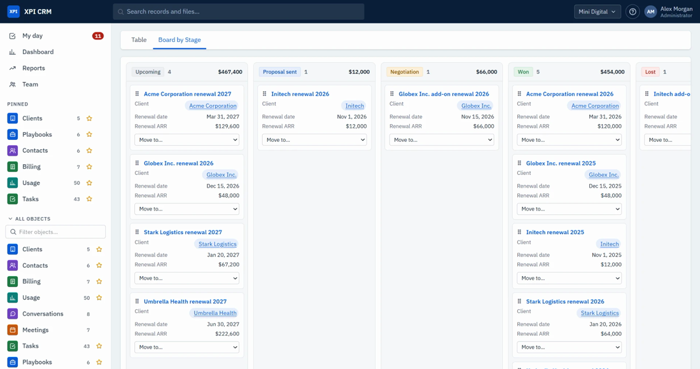This screenshot has width=700, height=369.
Task: Toggle star on All Objects Contacts
Action: [x=99, y=265]
